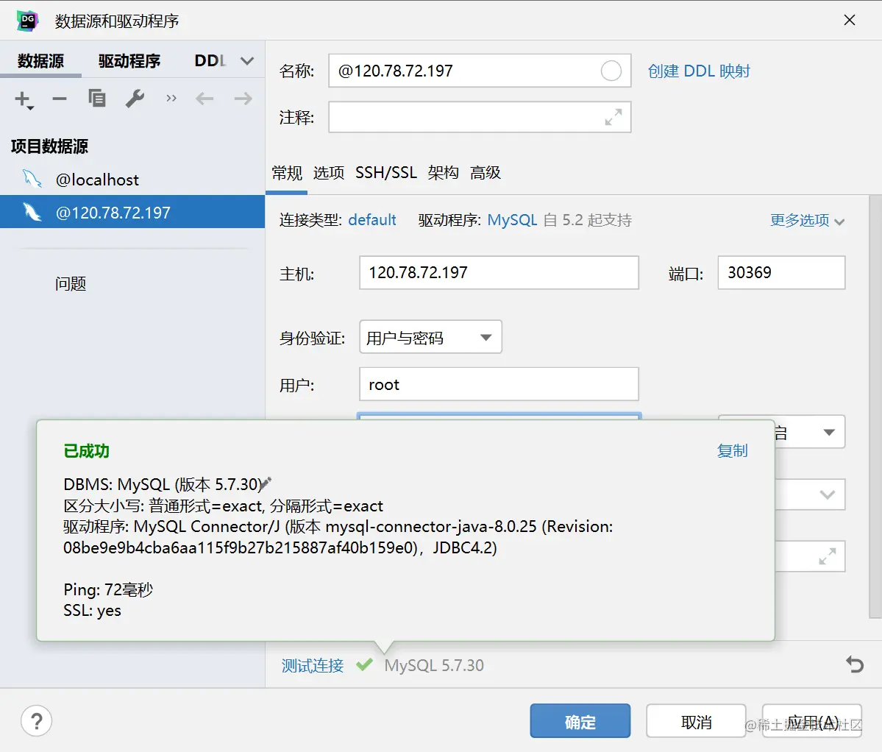Confirm with the 确定 button

tap(580, 721)
